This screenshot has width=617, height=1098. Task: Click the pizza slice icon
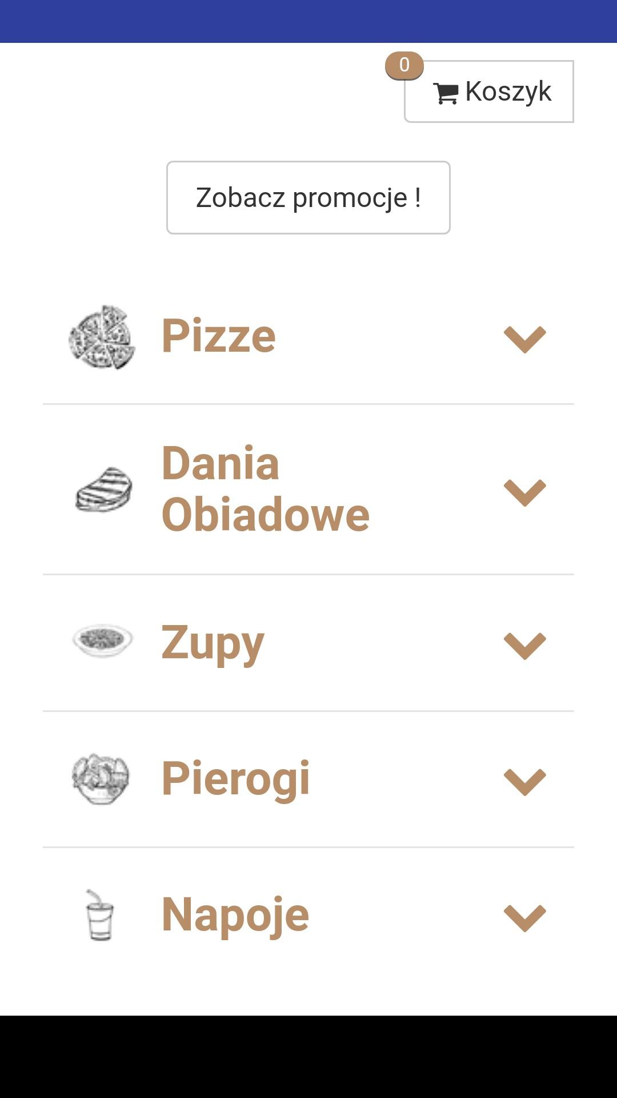102,337
